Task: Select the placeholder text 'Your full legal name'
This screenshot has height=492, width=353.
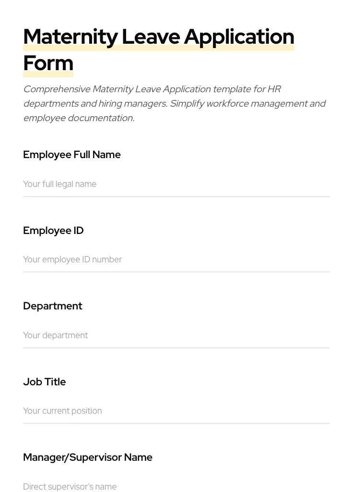Action: tap(59, 184)
